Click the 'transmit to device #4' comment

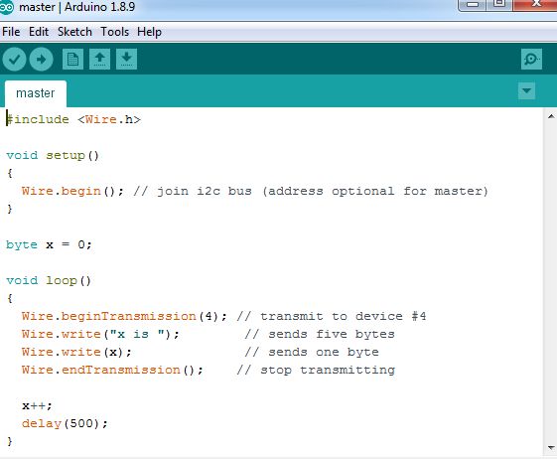tap(332, 316)
